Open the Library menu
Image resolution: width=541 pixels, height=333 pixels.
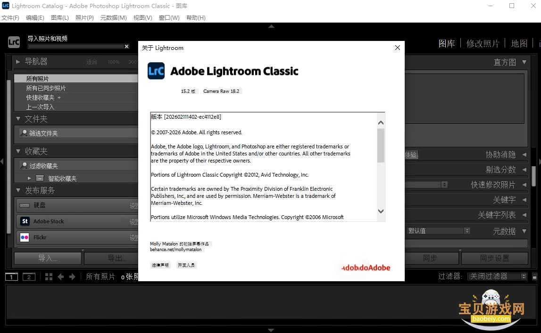click(x=60, y=17)
